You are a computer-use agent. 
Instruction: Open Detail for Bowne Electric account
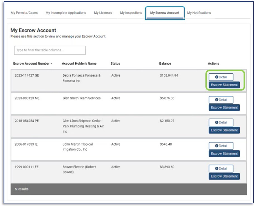tap(221, 168)
